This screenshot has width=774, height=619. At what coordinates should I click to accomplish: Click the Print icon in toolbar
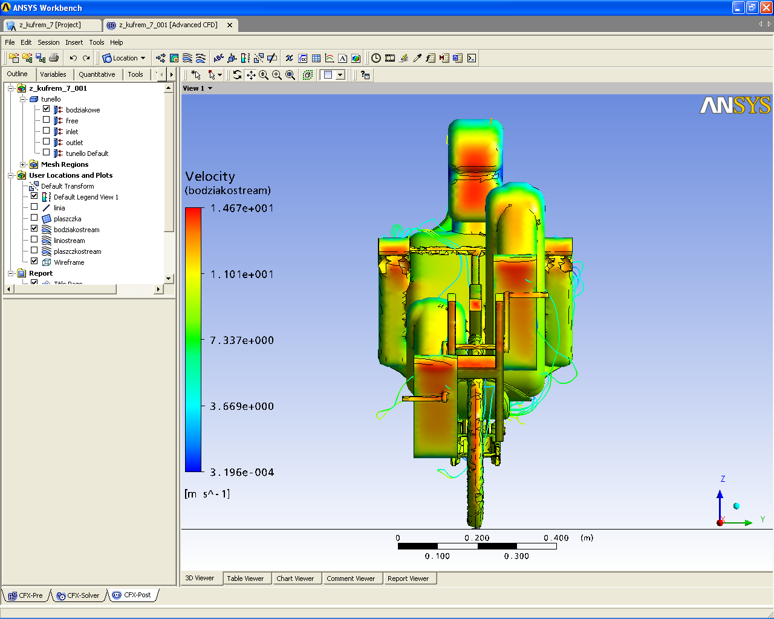pyautogui.click(x=54, y=58)
